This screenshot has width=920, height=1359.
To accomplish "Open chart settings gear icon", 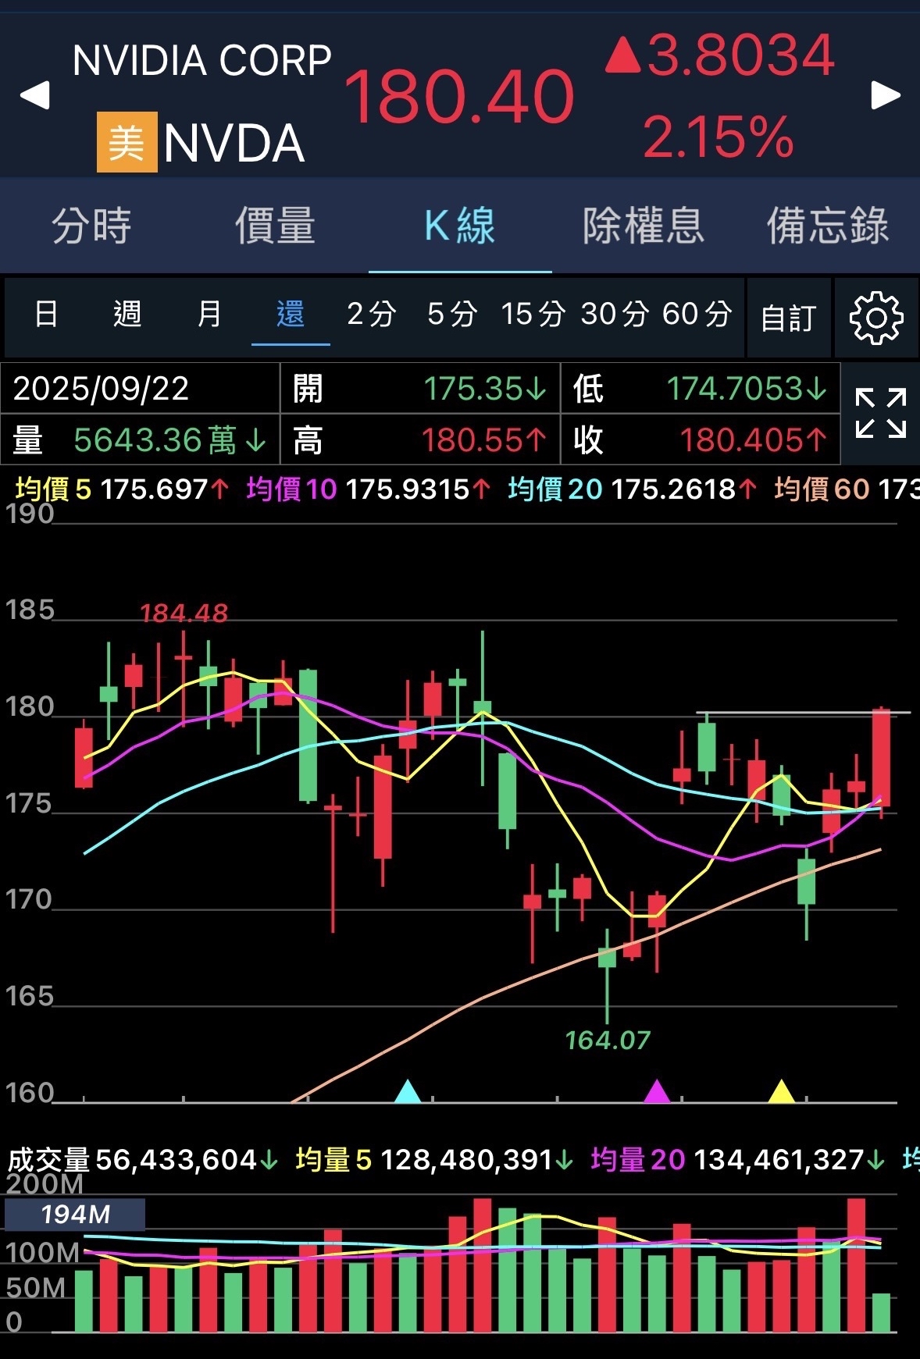I will (876, 318).
